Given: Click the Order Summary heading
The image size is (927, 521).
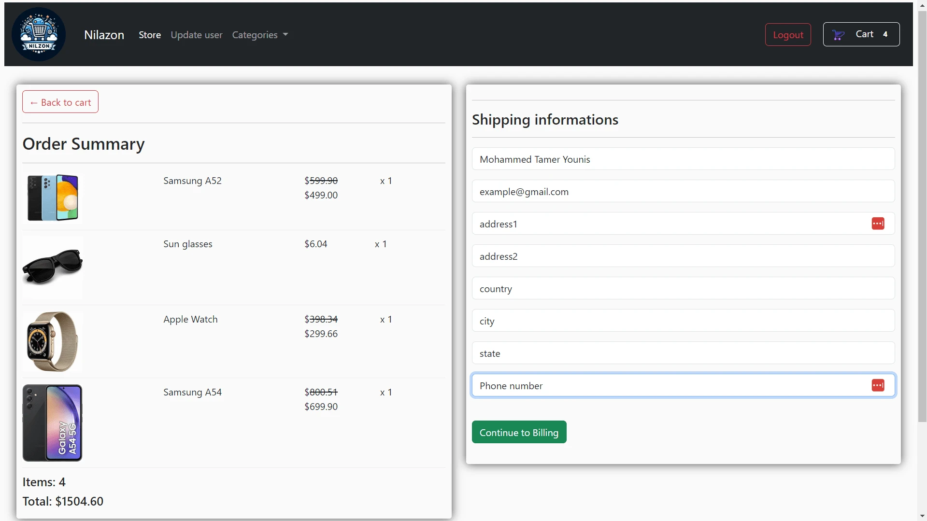Looking at the screenshot, I should [x=84, y=144].
